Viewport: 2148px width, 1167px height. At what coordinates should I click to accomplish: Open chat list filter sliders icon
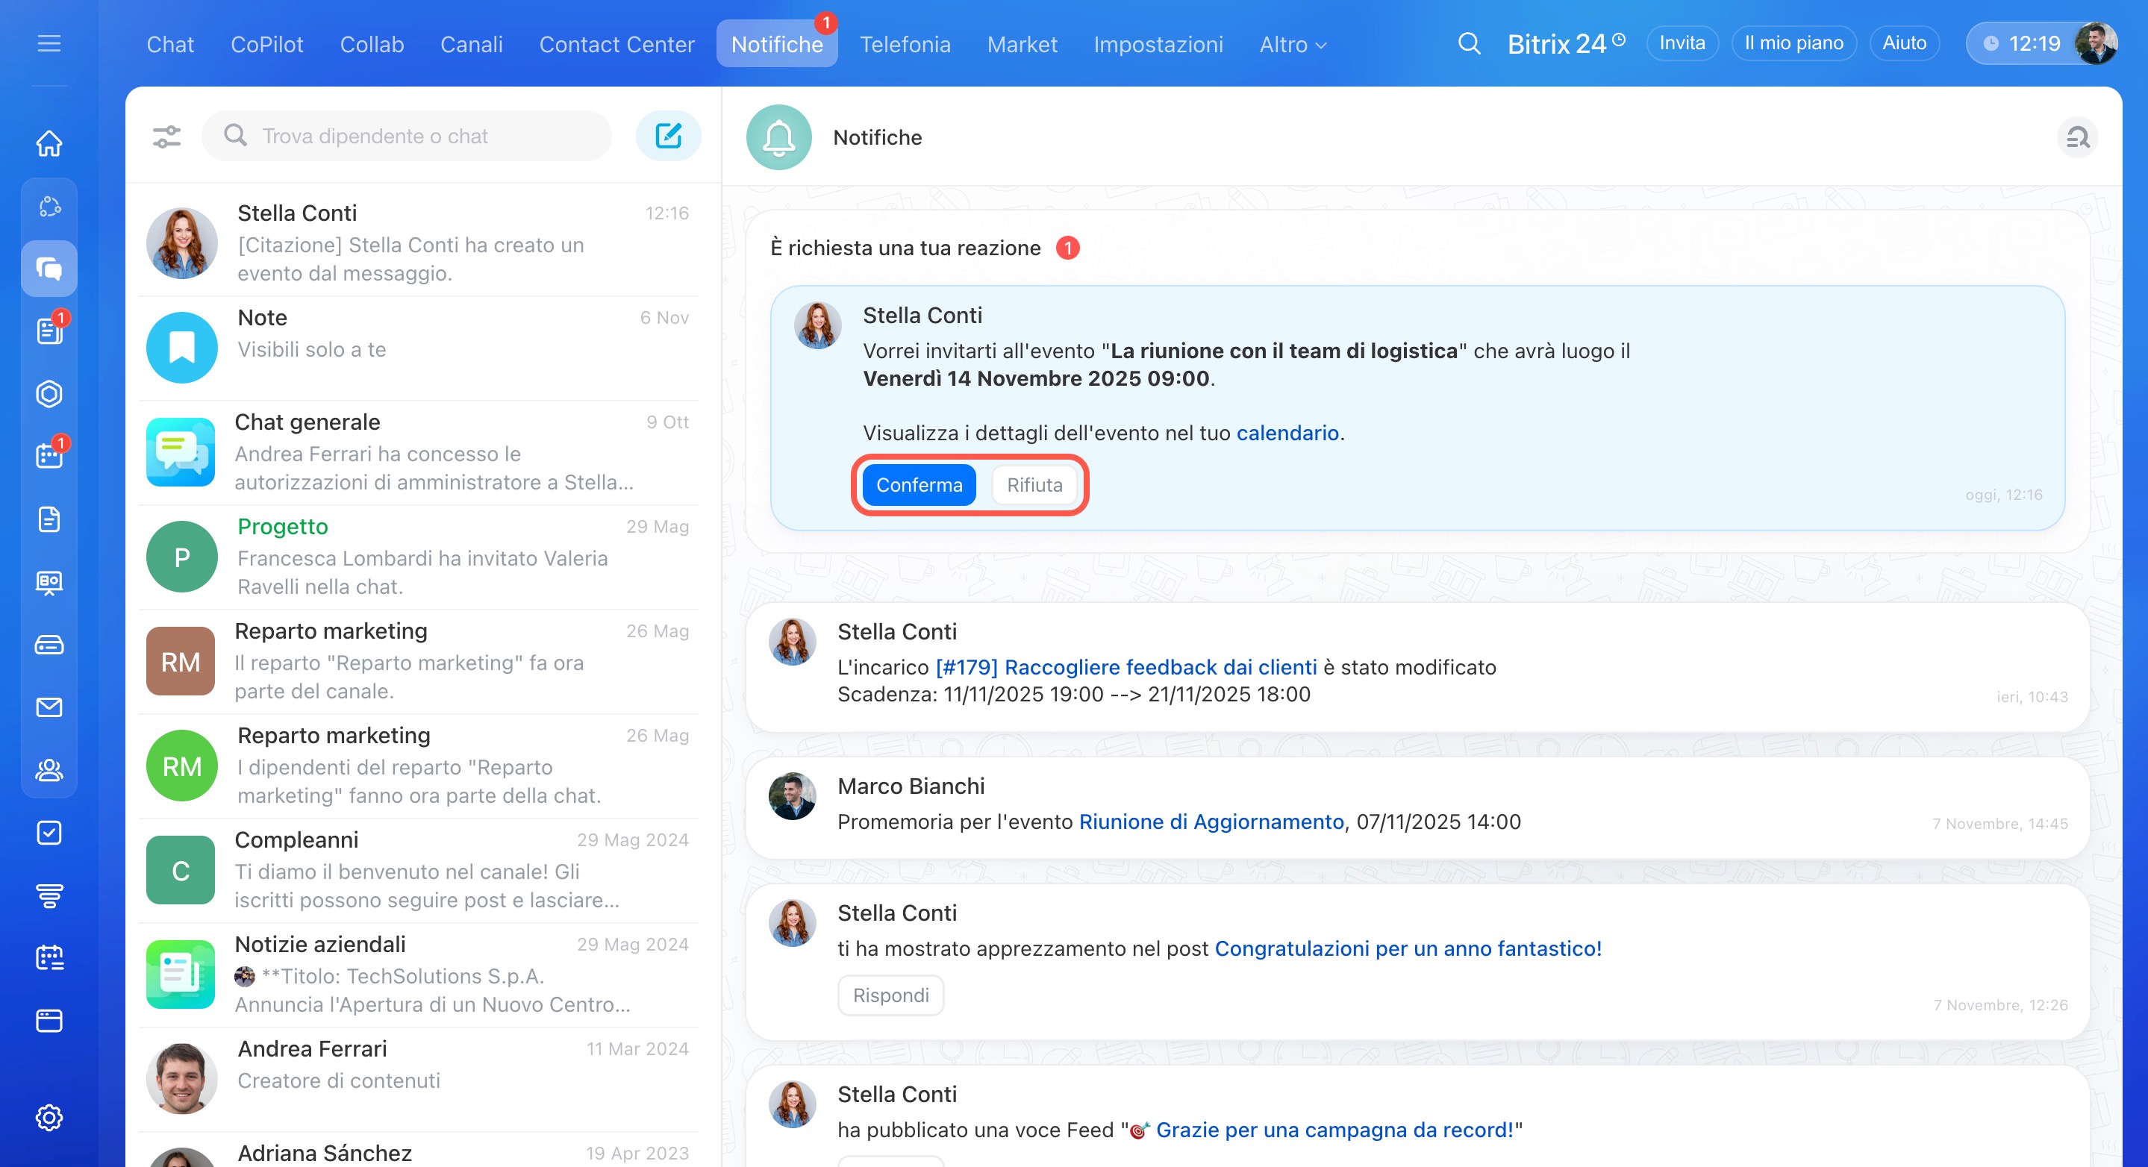(x=166, y=136)
